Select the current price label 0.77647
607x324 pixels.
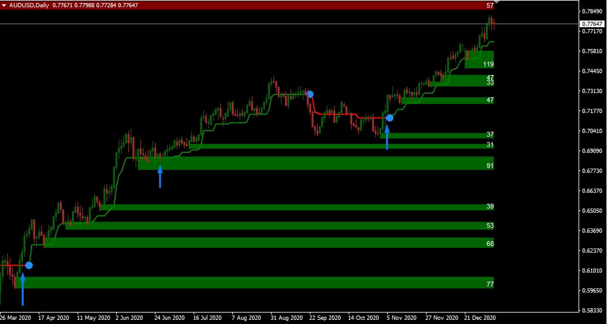[x=592, y=24]
